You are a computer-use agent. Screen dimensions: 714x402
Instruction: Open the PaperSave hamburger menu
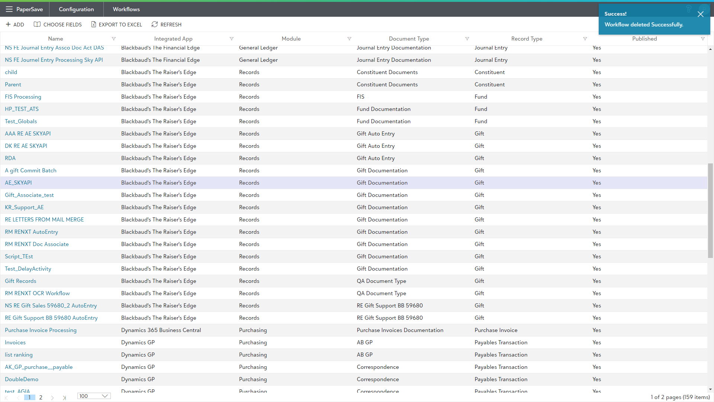(9, 9)
